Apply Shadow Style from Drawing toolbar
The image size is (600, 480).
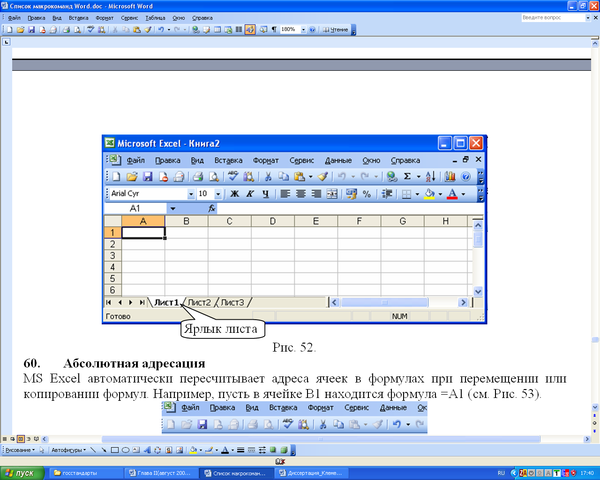[273, 450]
